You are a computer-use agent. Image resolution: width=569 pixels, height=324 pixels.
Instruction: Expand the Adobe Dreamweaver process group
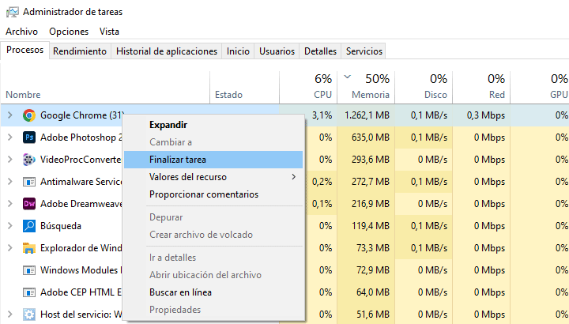pyautogui.click(x=10, y=204)
